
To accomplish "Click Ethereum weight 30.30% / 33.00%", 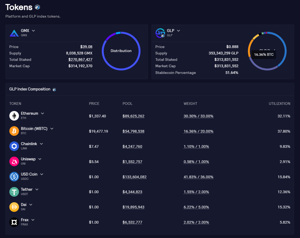I will tap(198, 116).
